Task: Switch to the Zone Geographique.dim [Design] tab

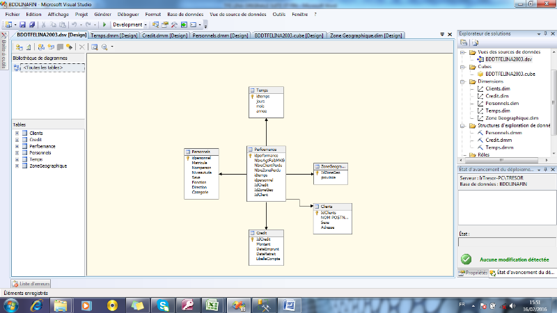Action: pos(366,35)
